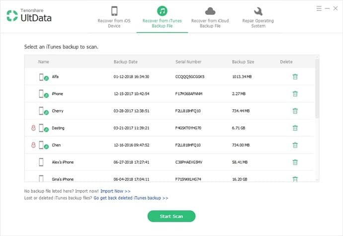
Task: Click backup size 58.41 MB
Action: [240, 162]
